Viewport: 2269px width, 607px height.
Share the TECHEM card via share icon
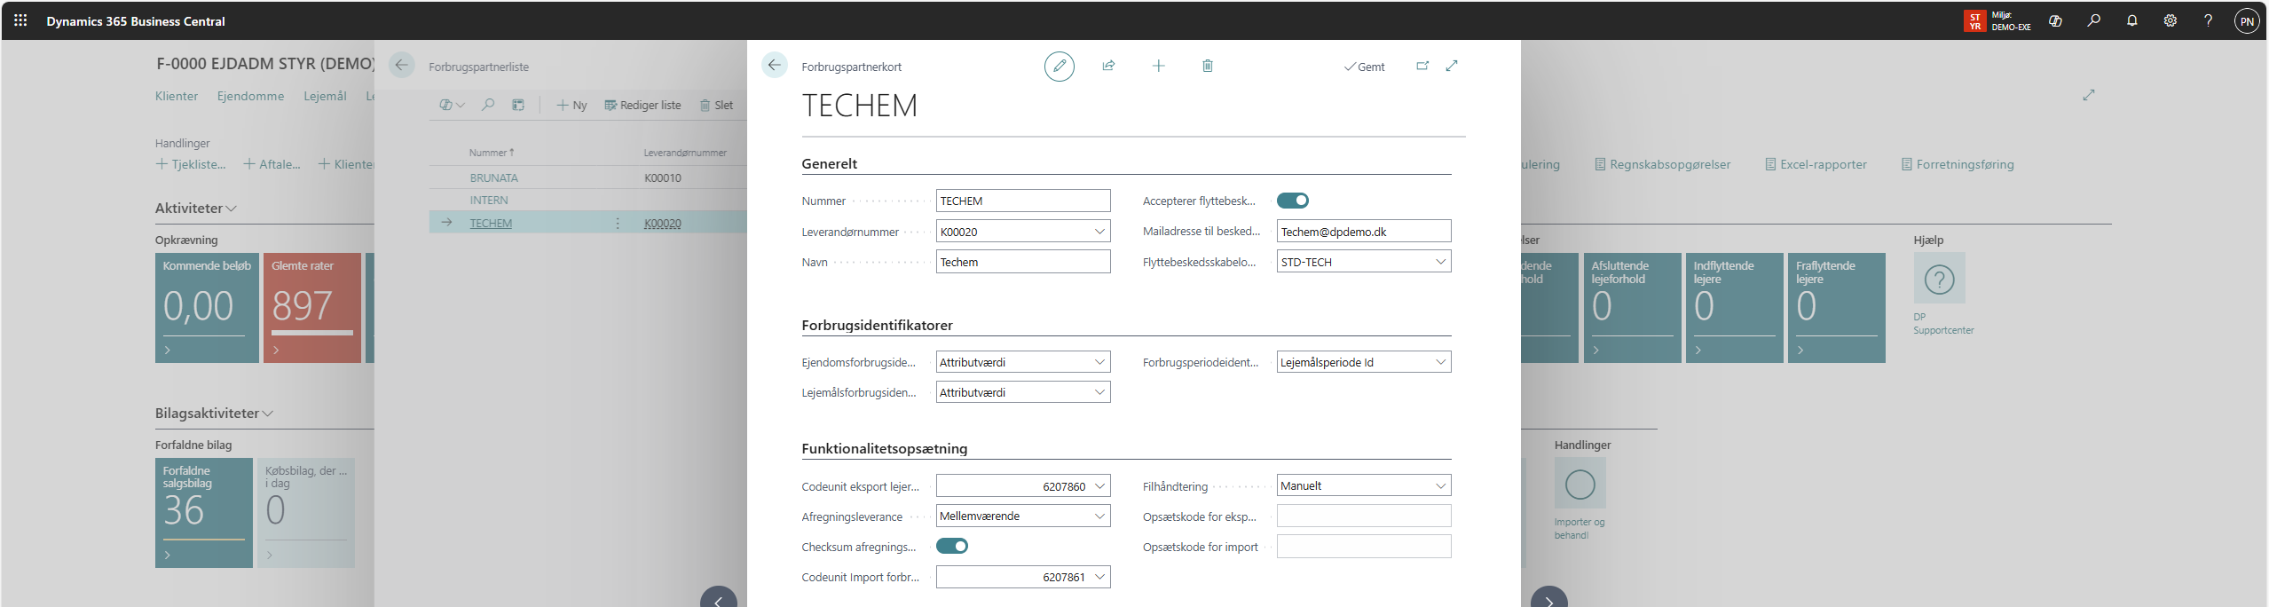pos(1108,66)
